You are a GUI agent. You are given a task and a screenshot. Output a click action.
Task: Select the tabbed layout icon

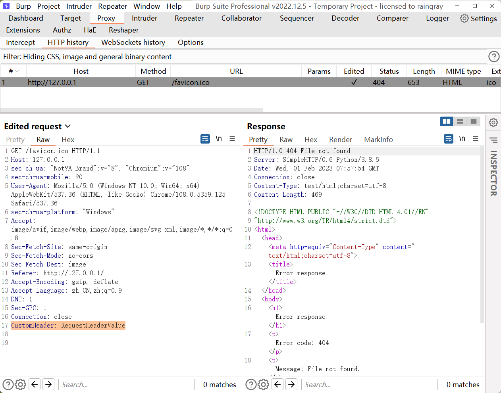pos(474,121)
